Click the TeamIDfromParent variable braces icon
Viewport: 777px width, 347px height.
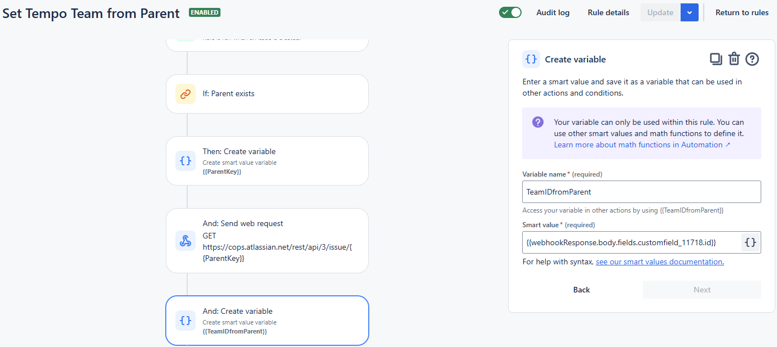[x=185, y=321]
